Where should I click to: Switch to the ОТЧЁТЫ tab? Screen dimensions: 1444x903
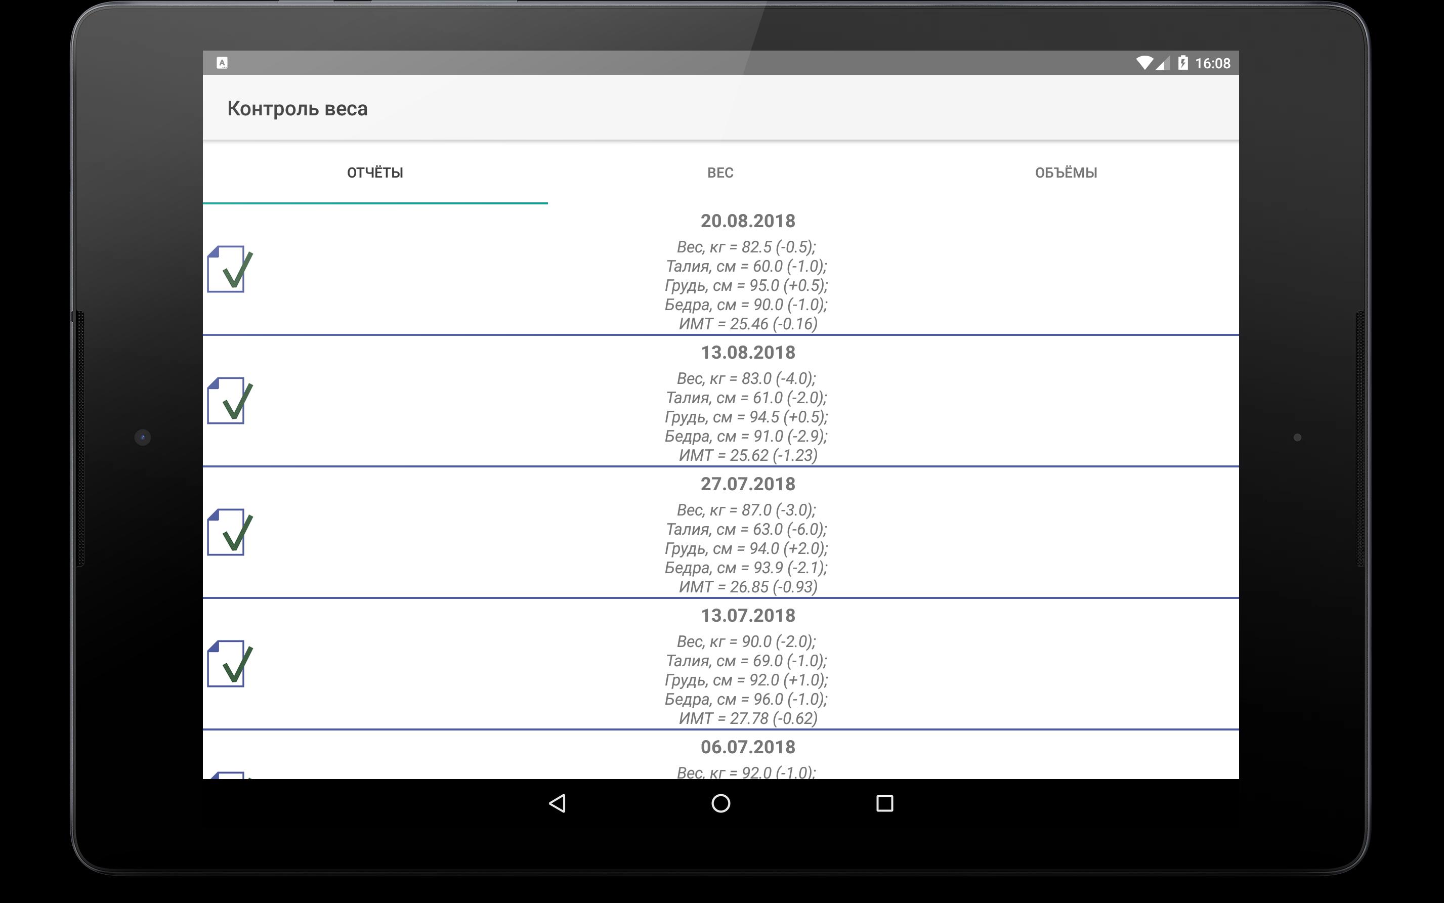pos(375,173)
